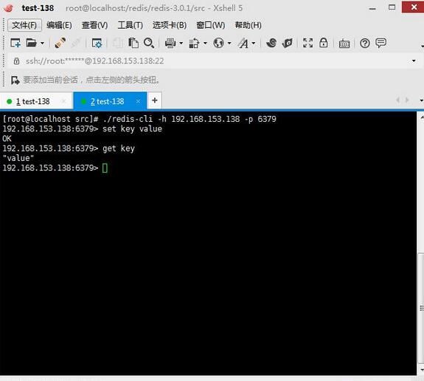Maximize the Xshell window
This screenshot has height=381, width=424.
pos(392,7)
